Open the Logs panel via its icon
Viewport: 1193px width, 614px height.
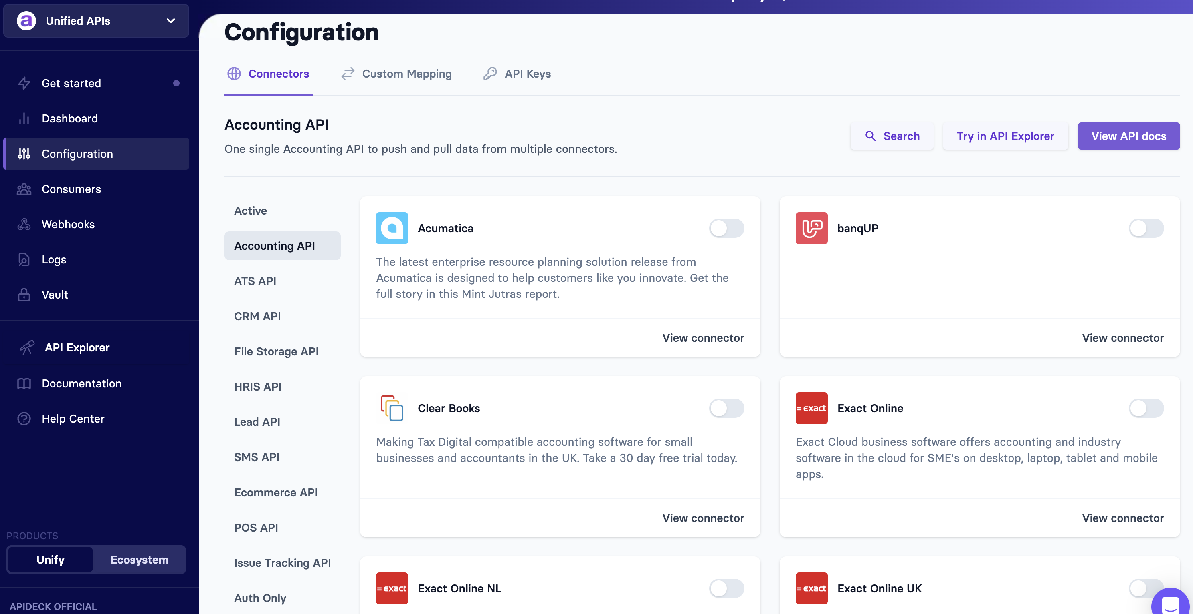point(24,259)
